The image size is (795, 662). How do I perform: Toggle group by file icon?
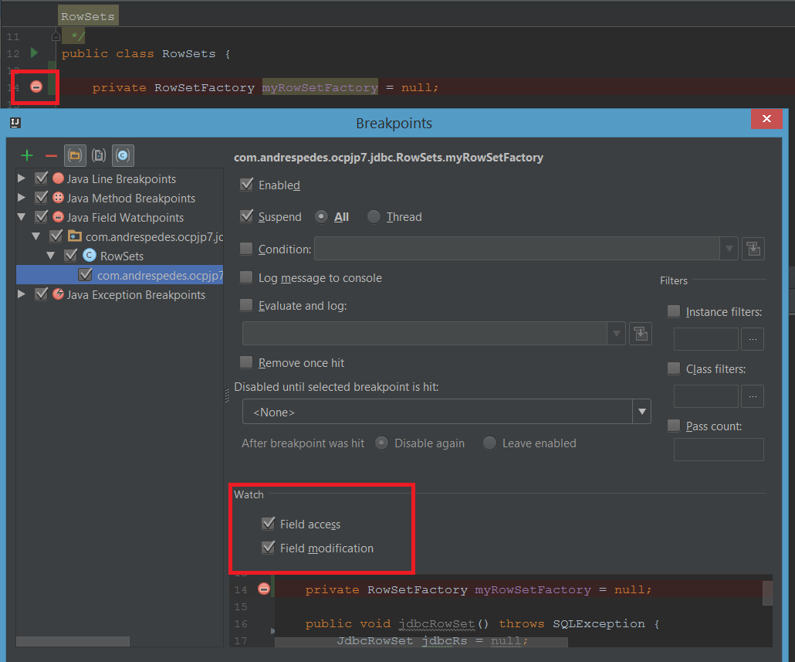pos(99,155)
